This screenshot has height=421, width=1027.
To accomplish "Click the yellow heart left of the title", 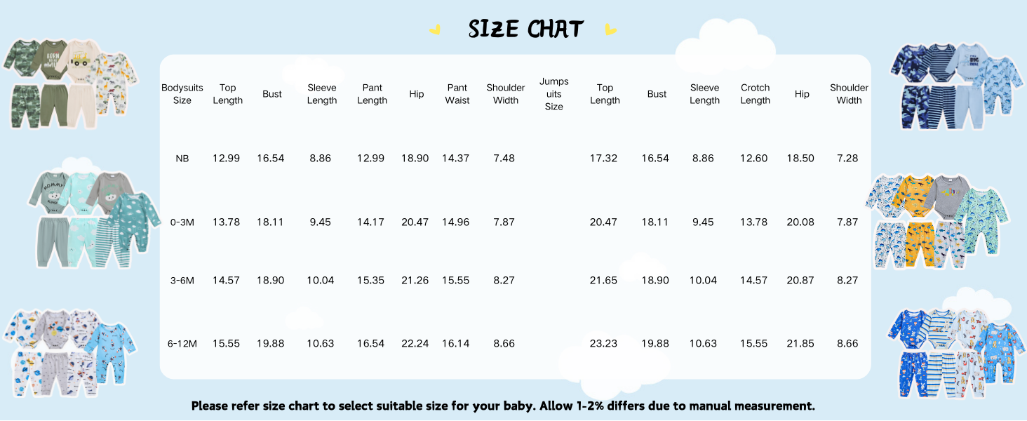I will coord(436,30).
